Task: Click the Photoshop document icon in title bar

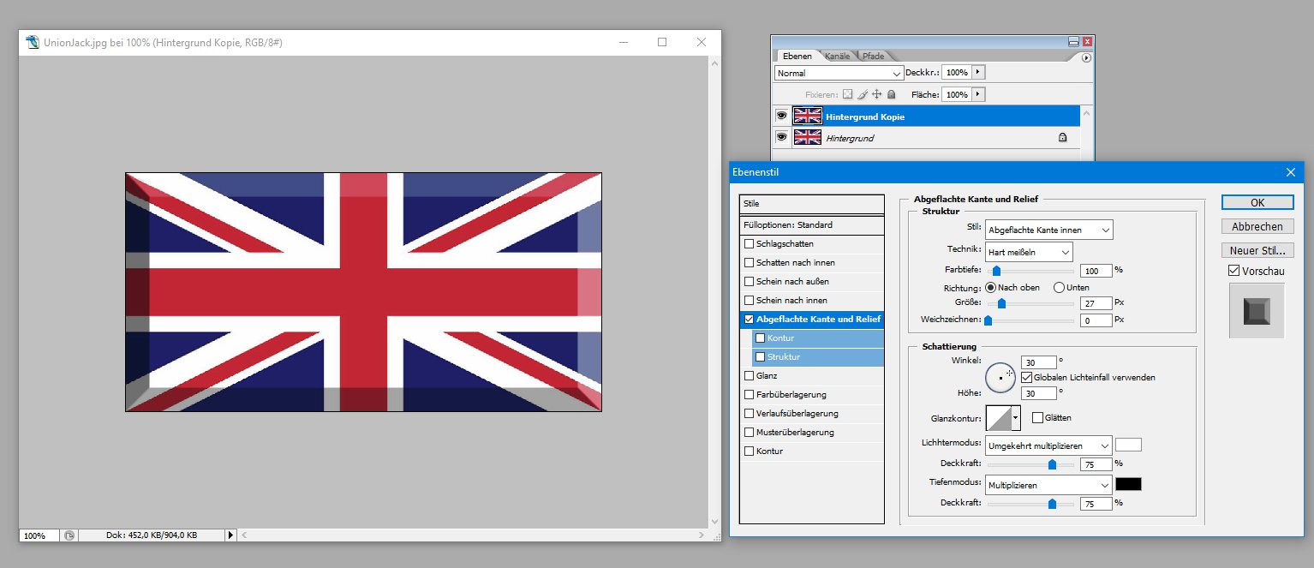Action: [x=33, y=42]
